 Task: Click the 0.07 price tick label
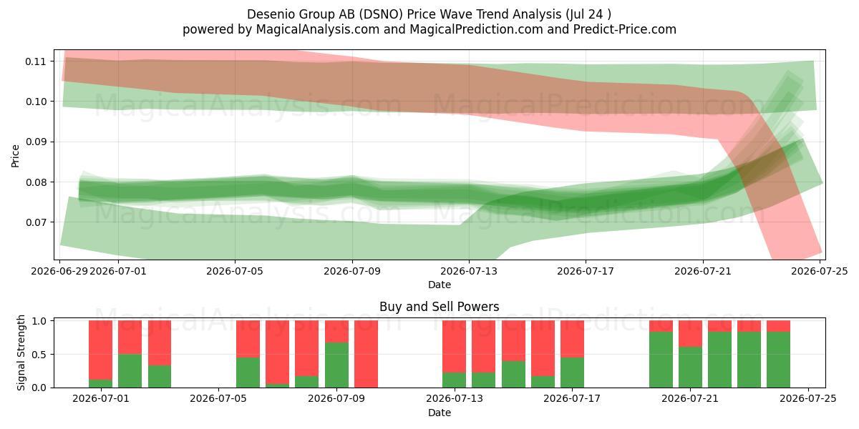36,222
